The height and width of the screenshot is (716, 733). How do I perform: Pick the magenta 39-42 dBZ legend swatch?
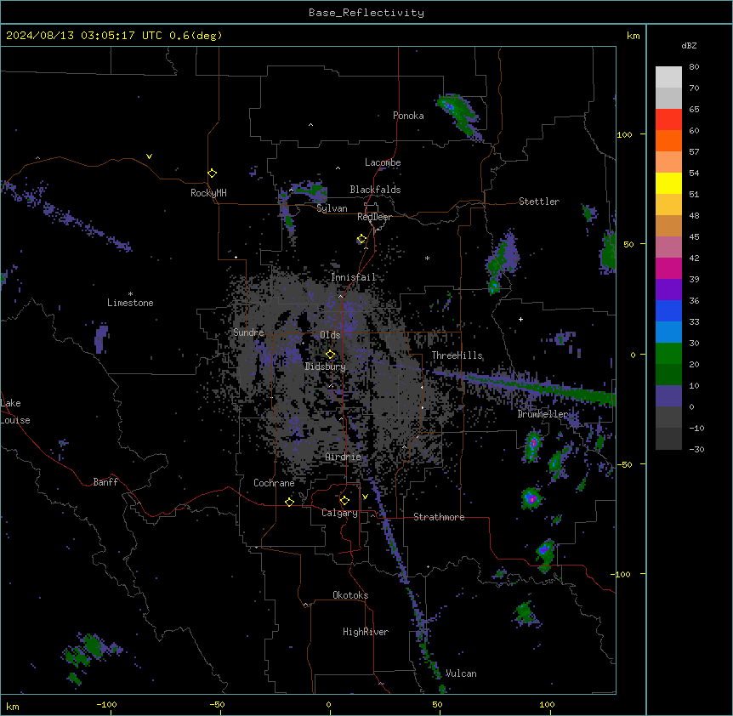(x=668, y=268)
